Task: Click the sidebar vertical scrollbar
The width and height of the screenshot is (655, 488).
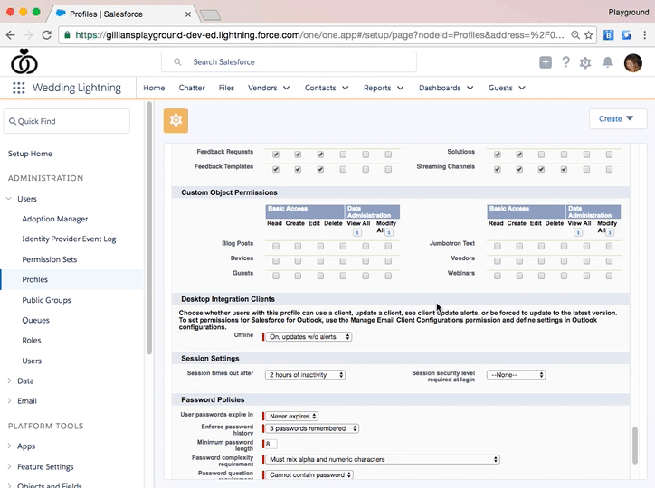Action: coord(149,228)
